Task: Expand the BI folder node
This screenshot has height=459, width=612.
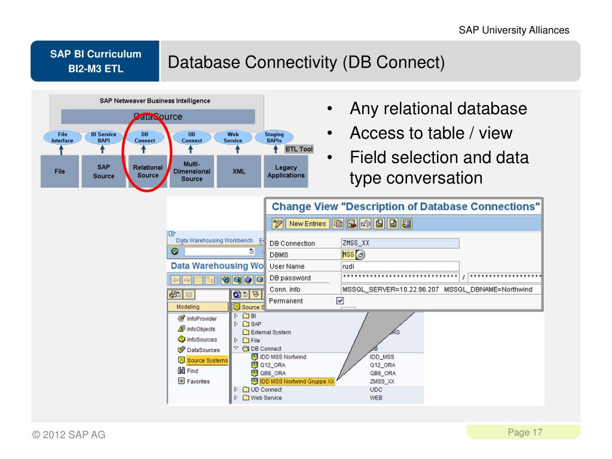Action: coord(235,316)
